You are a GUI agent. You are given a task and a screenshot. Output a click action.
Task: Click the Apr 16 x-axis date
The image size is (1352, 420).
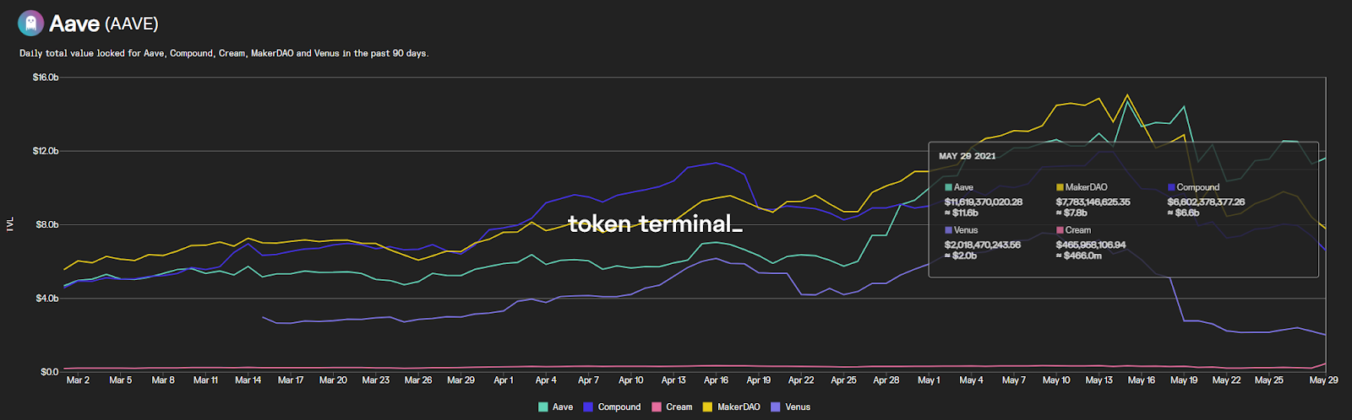tap(716, 380)
